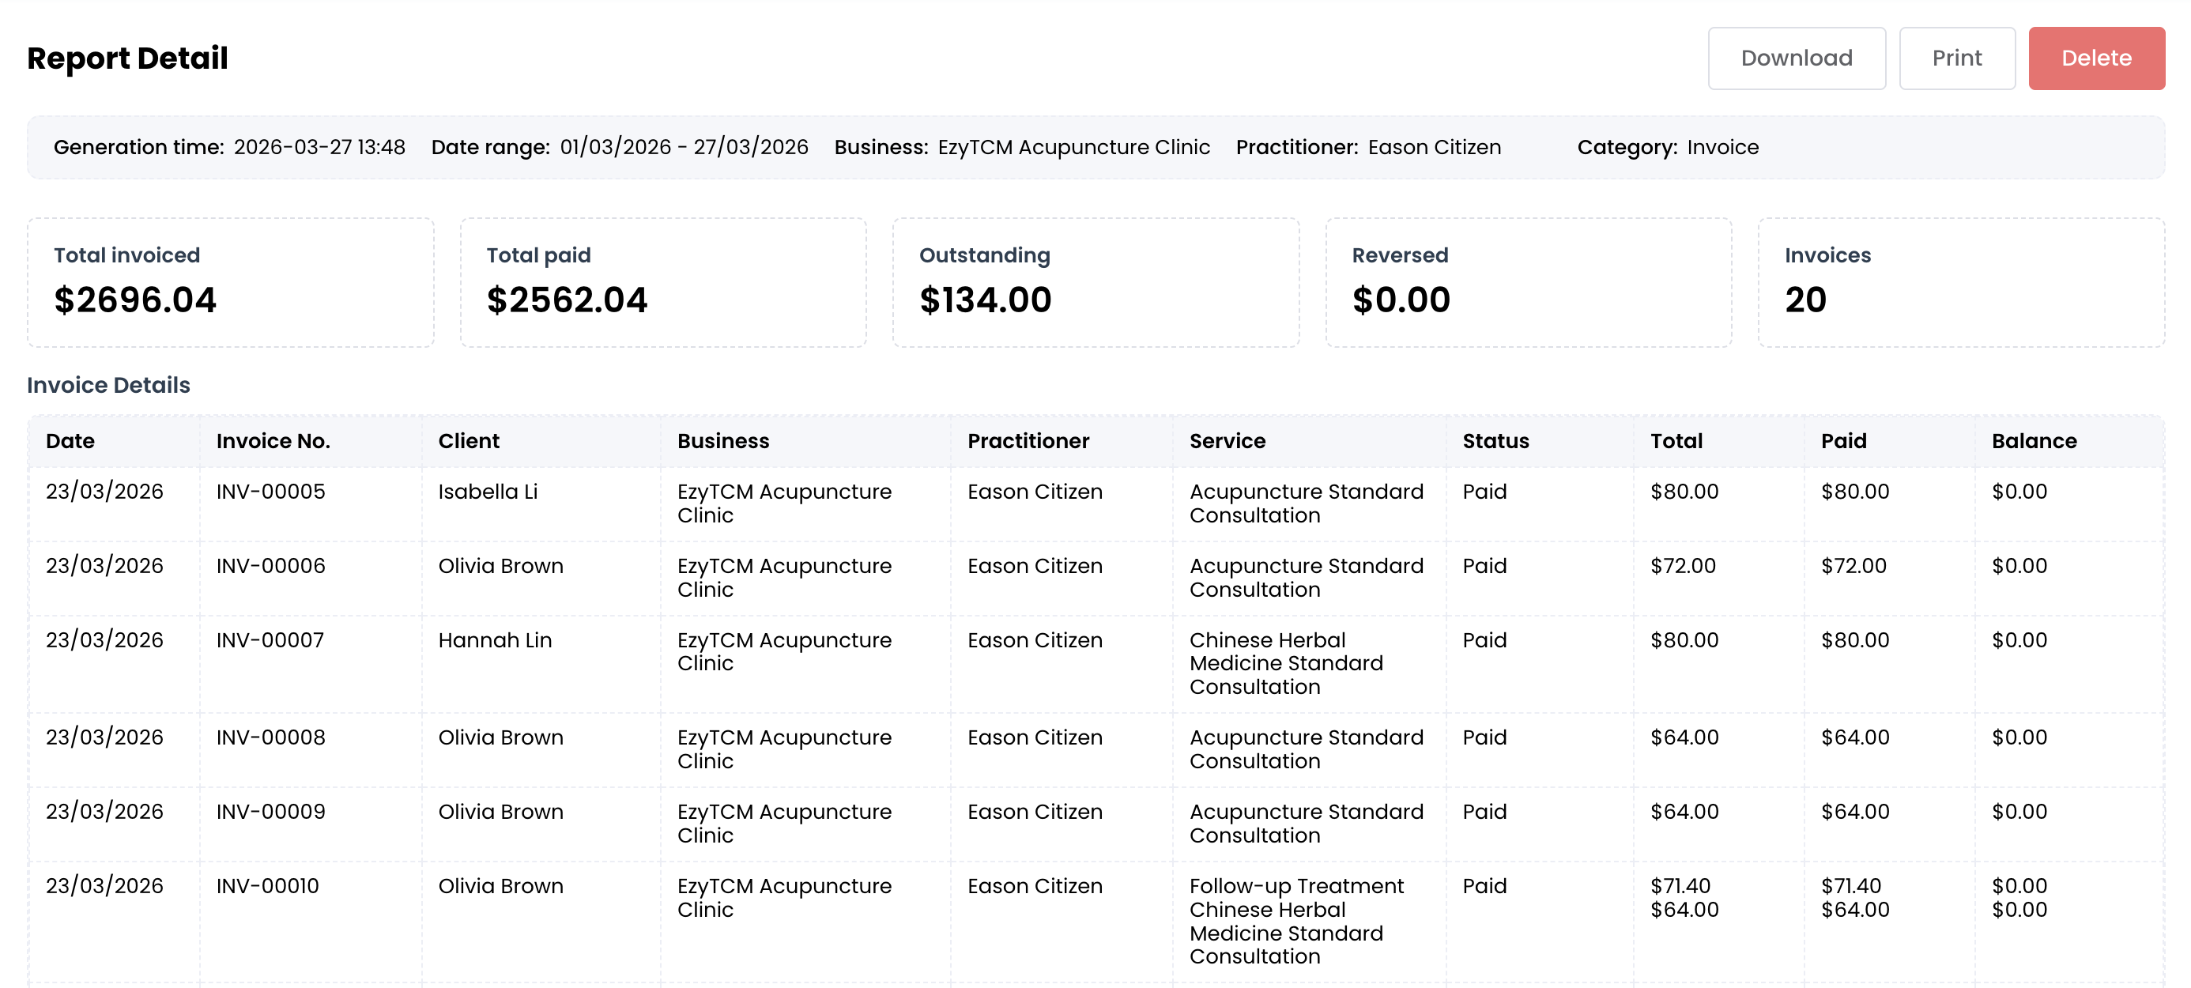Click the Invoice Details section heading
Image resolution: width=2191 pixels, height=988 pixels.
(x=109, y=385)
